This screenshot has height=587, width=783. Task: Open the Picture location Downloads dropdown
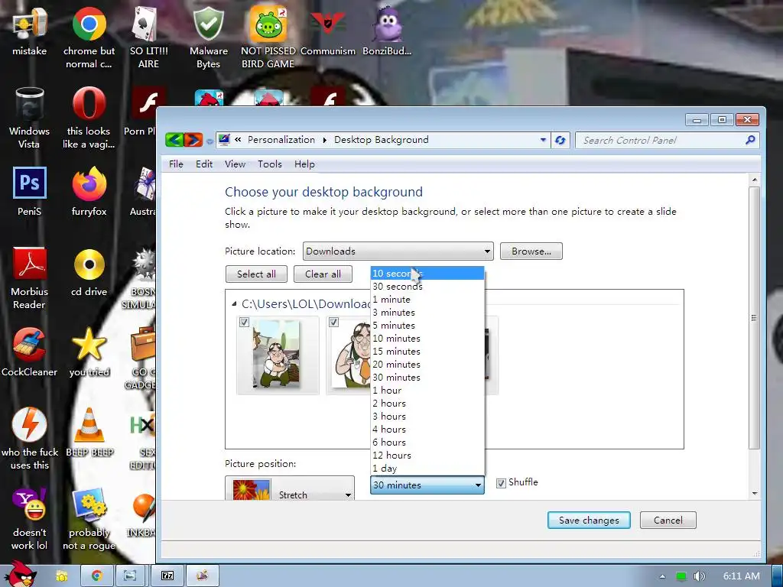click(398, 251)
